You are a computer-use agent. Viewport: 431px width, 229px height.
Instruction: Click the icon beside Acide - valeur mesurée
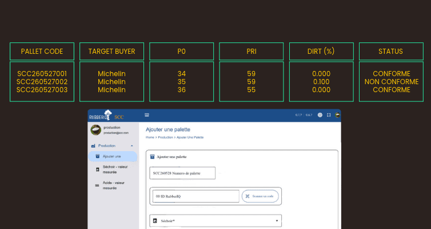[97, 185]
